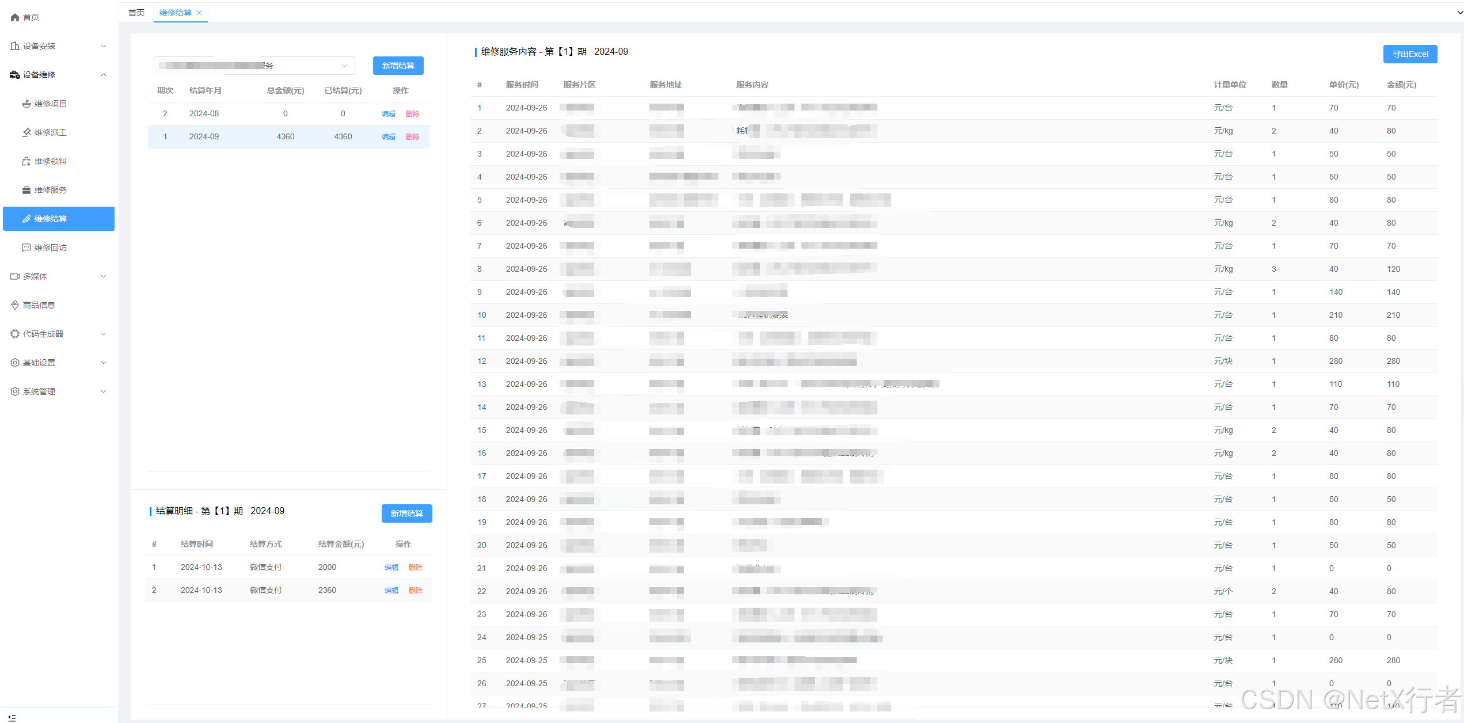Viewport: 1464px width, 723px height.
Task: Collapse sidebar with bottom-left fold icon
Action: click(12, 717)
